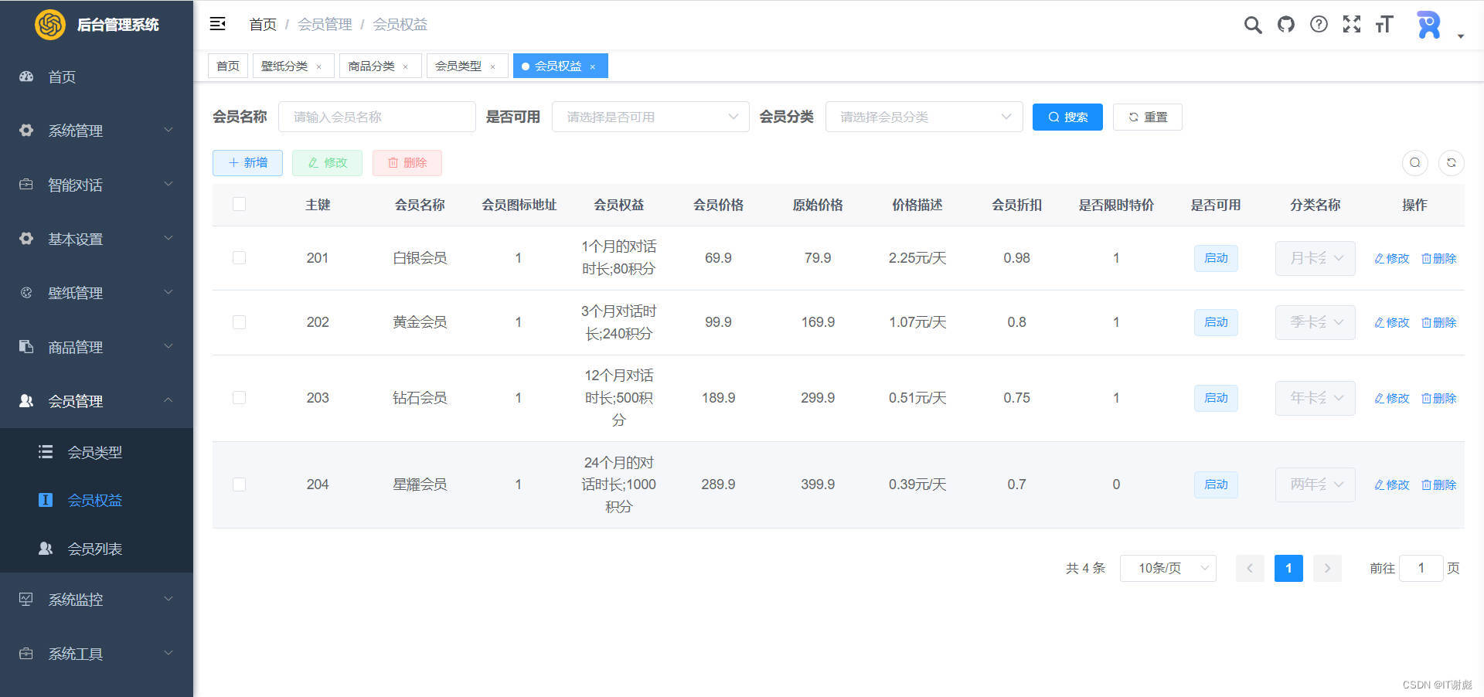Check the checkbox for 星耀会员 row
Screen dimensions: 1484x697
click(239, 484)
